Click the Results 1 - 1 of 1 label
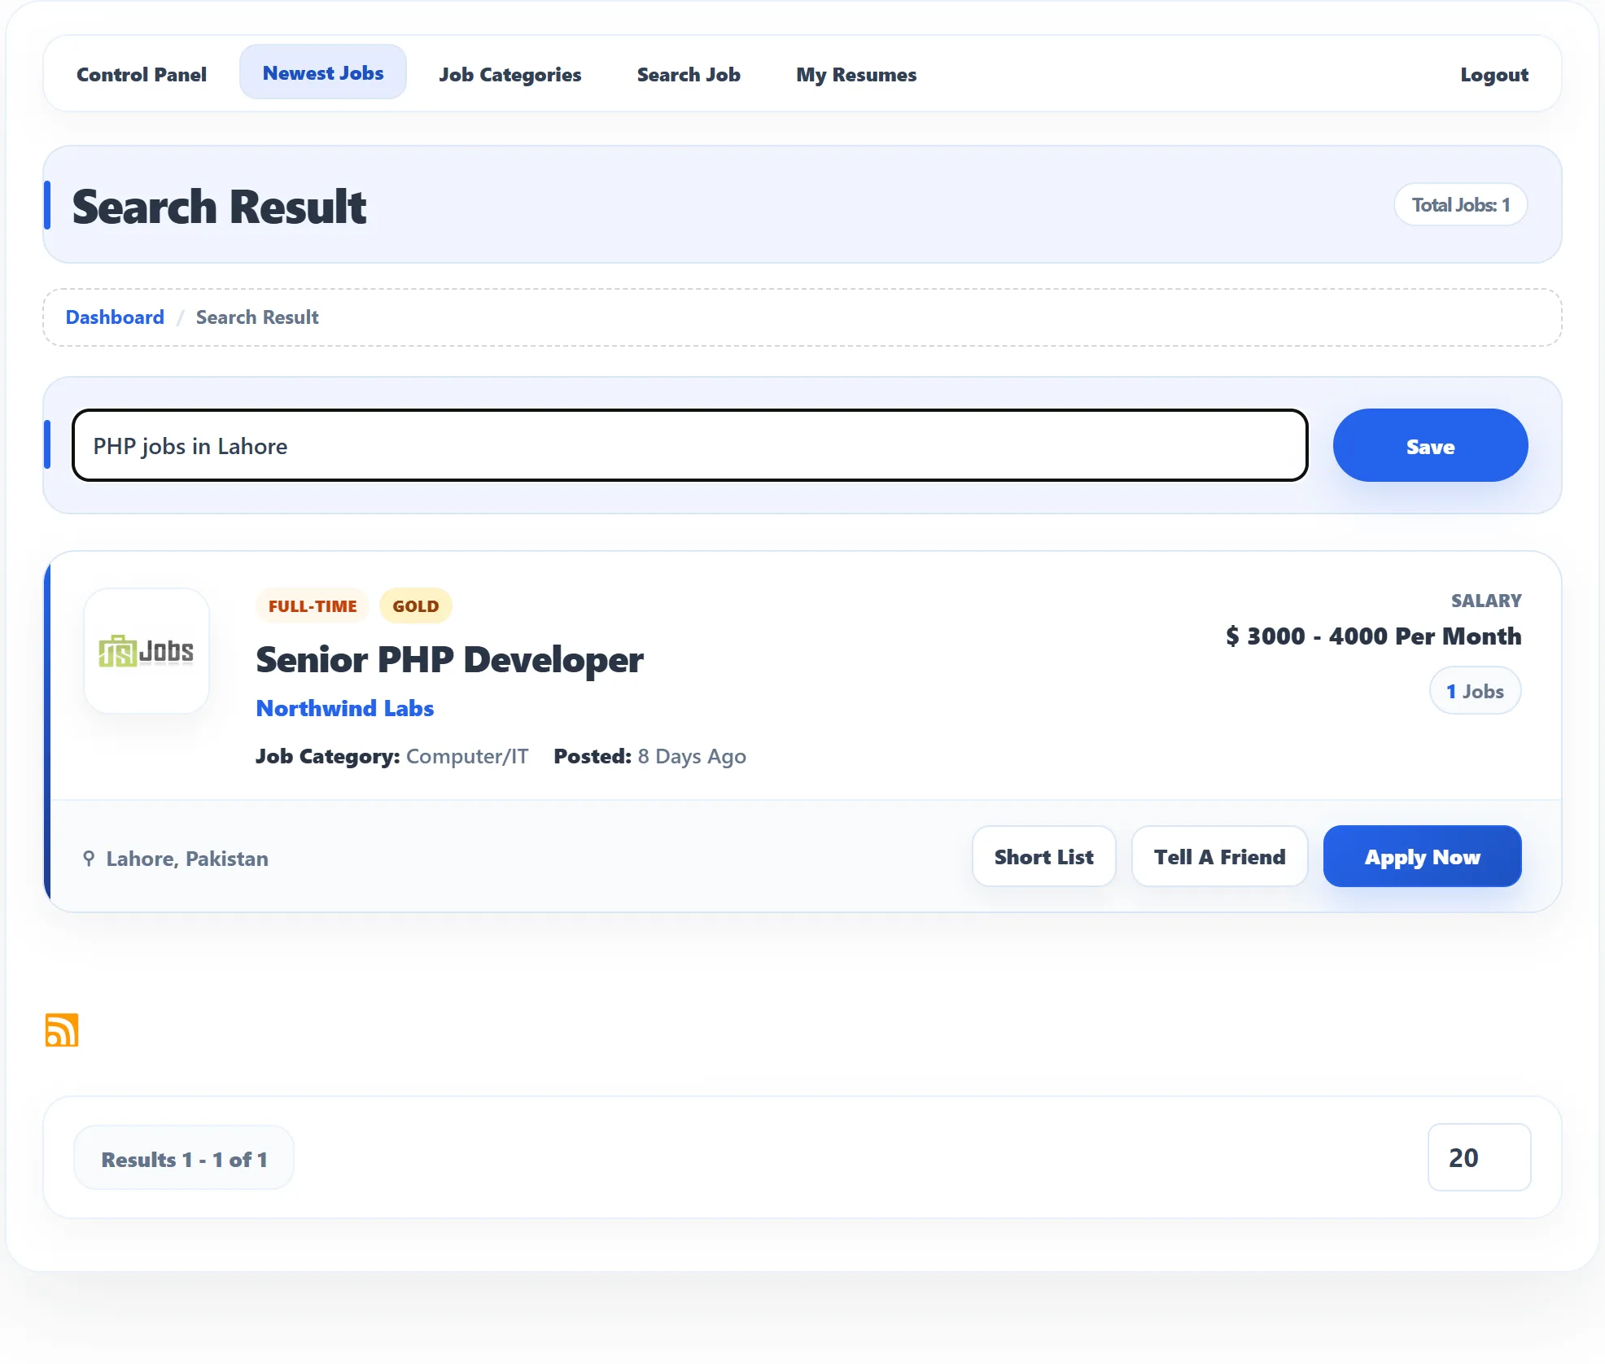The image size is (1605, 1364). [x=184, y=1159]
